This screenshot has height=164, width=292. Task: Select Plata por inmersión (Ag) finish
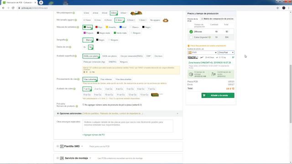click(x=94, y=62)
